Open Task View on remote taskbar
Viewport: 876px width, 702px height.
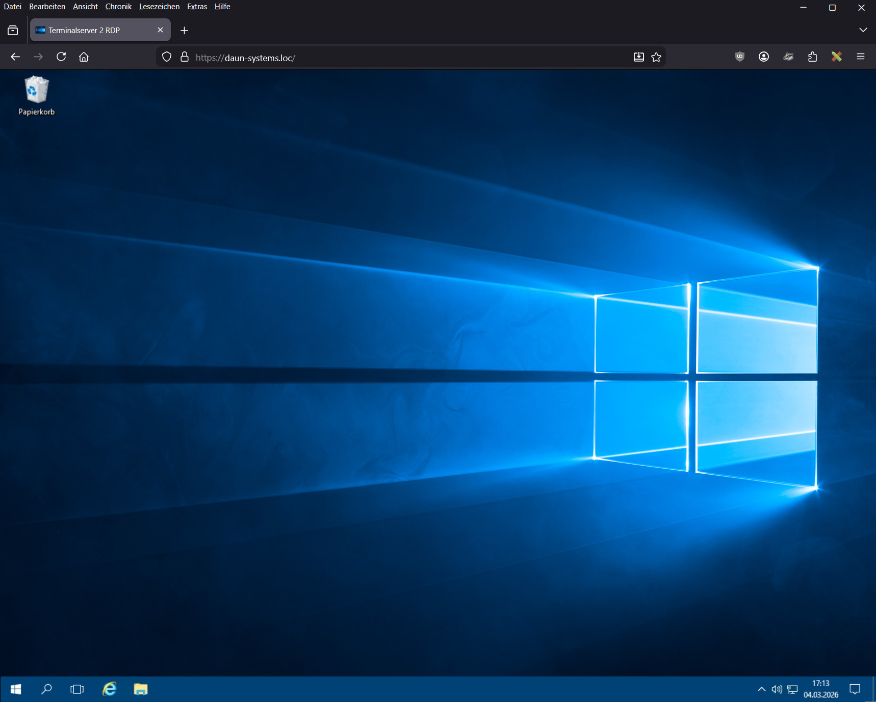pyautogui.click(x=77, y=689)
